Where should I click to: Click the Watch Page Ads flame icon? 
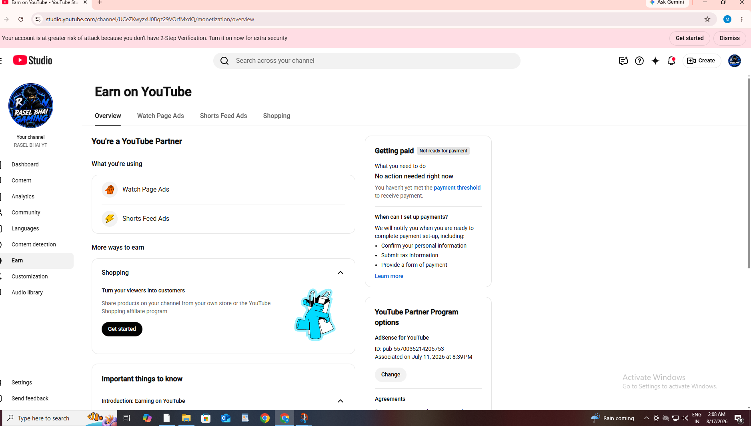click(110, 190)
